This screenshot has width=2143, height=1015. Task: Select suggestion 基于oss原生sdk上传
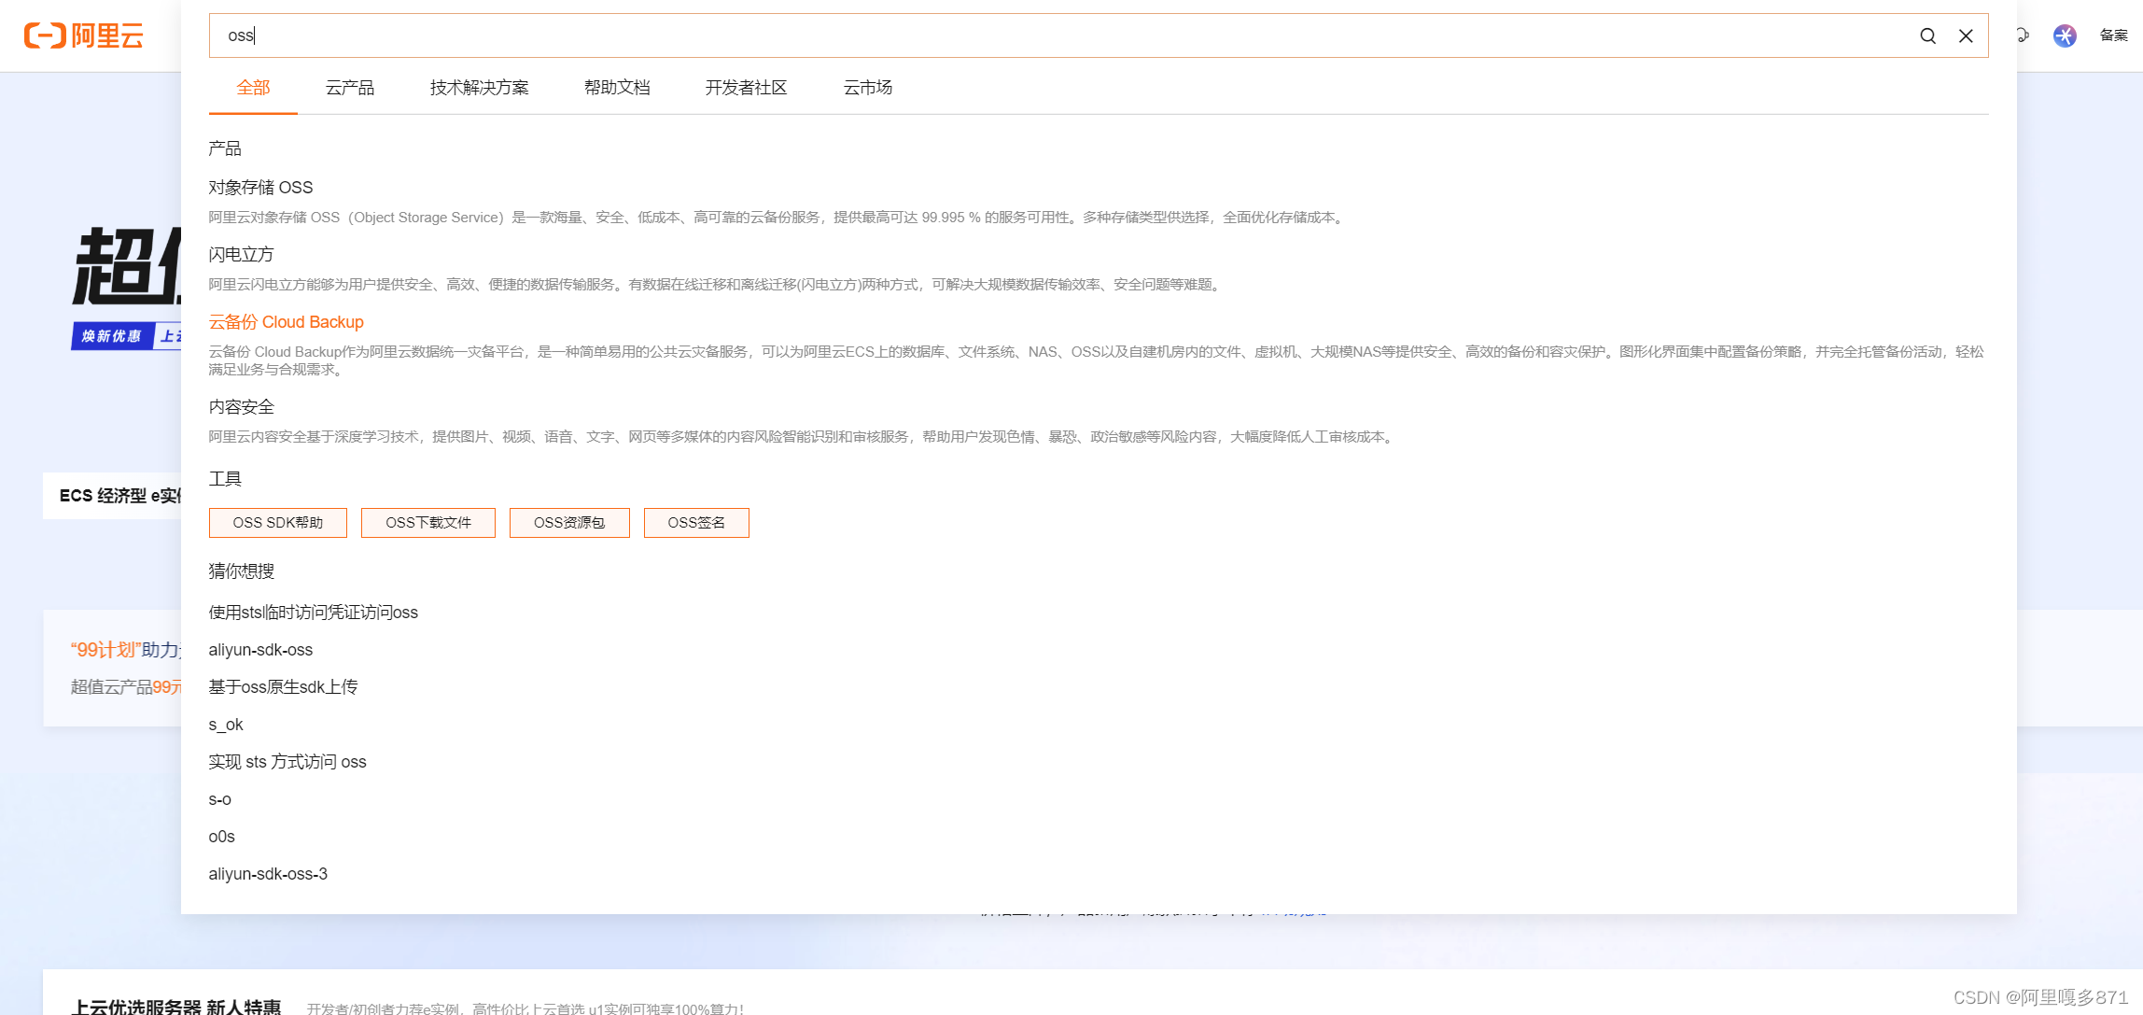coord(283,687)
